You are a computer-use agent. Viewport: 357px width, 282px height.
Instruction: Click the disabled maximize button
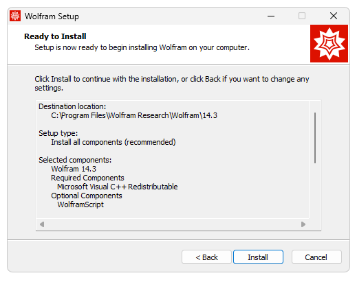point(302,16)
